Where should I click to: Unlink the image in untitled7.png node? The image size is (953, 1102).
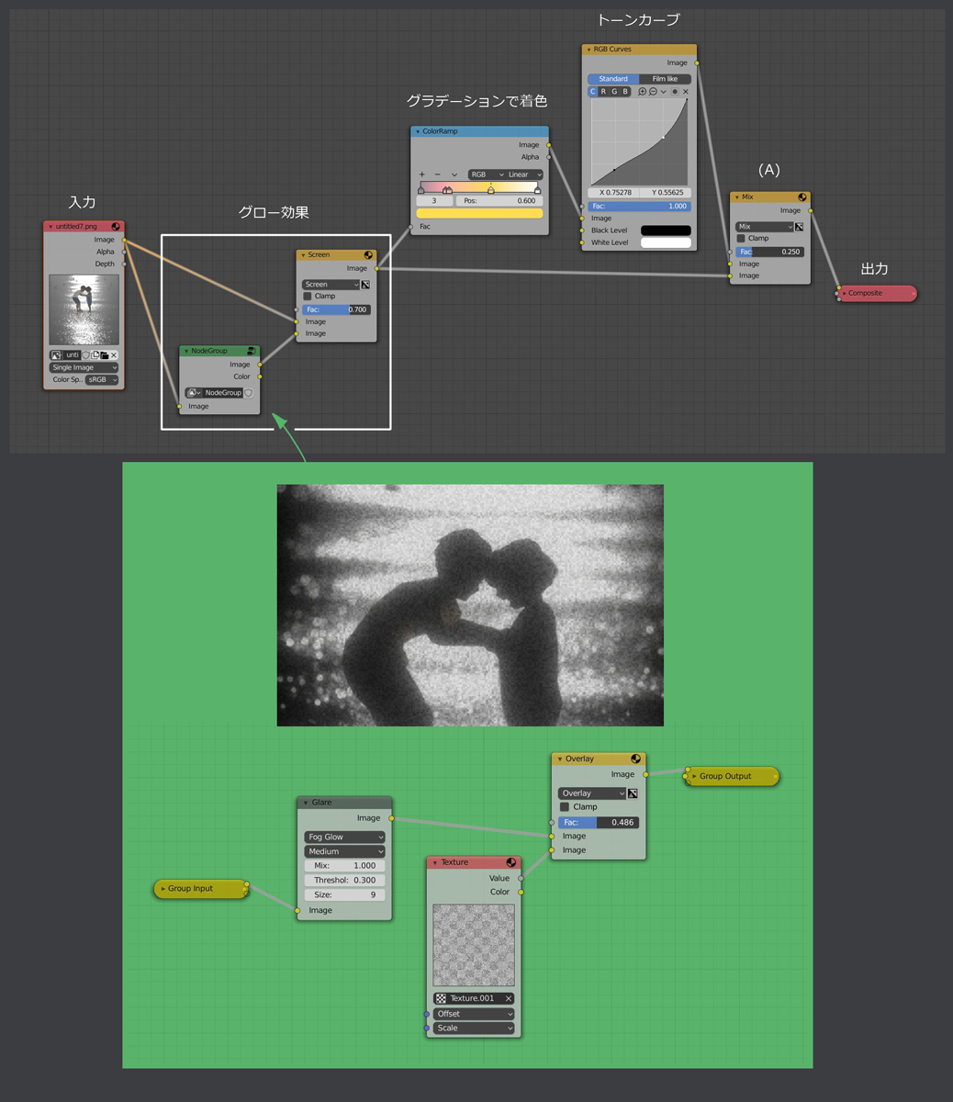[x=114, y=355]
